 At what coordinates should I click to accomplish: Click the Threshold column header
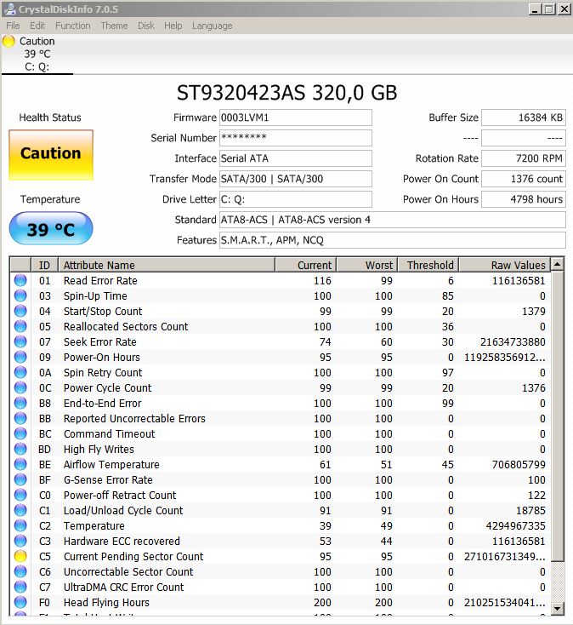(x=428, y=265)
